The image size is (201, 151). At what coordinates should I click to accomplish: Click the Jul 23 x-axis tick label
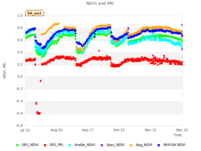coord(25,130)
